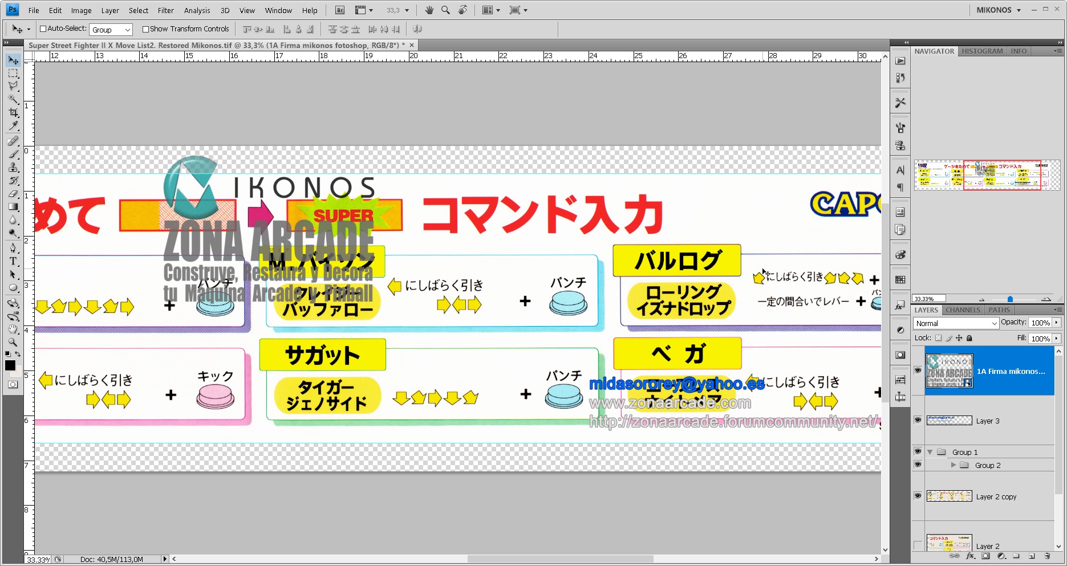Open the Auto-Select Group dropdown
The image size is (1067, 566).
click(111, 30)
